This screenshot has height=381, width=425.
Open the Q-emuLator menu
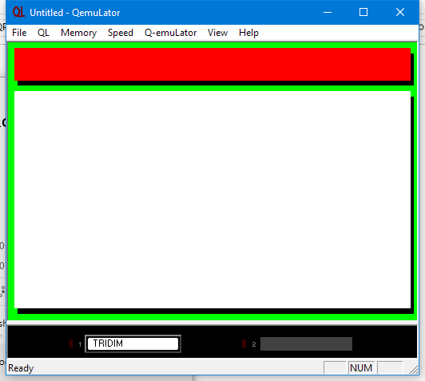(x=170, y=33)
